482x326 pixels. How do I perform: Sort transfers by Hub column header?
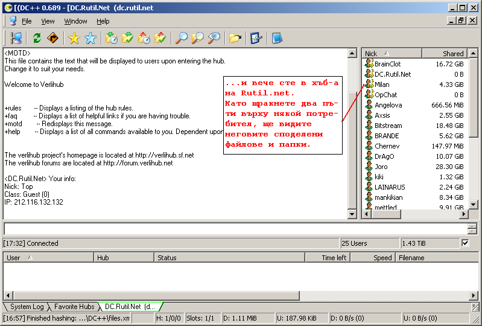(x=124, y=258)
